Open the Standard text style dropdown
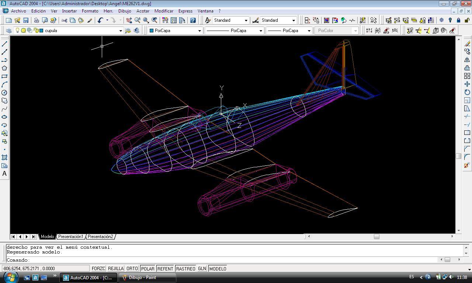 click(246, 20)
